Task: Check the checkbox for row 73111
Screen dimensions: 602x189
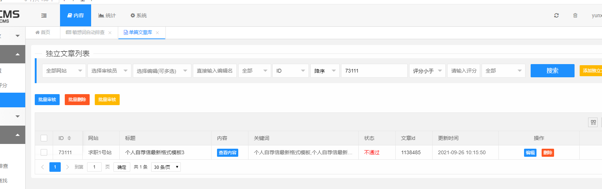Action: pos(44,152)
